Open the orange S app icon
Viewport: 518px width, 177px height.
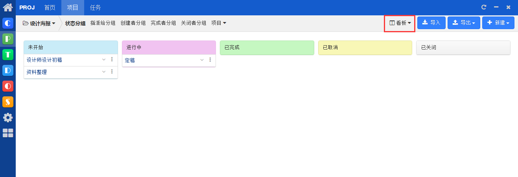point(8,102)
